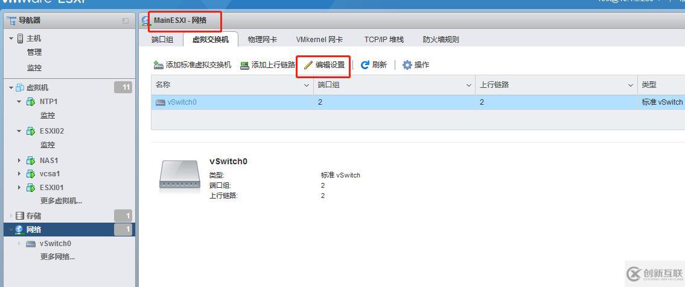685x287 pixels.
Task: Click the storage count badge
Action: coord(123,215)
